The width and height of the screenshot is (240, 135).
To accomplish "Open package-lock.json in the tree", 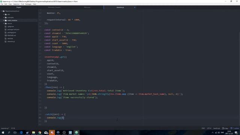I will click(13, 29).
